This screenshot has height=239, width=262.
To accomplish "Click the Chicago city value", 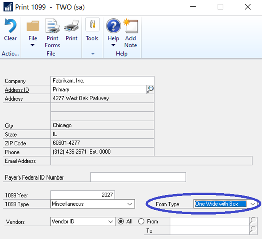I will [x=62, y=125].
